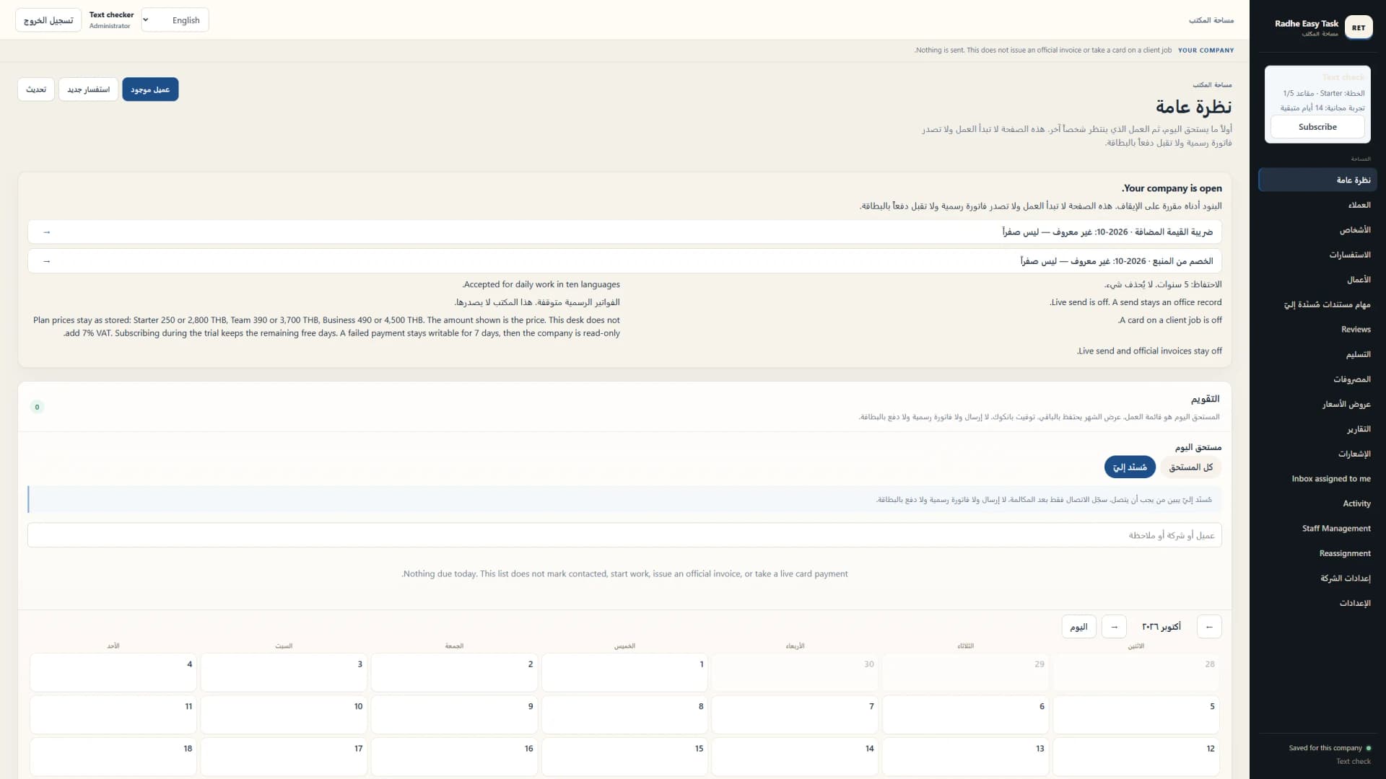The width and height of the screenshot is (1386, 779).
Task: Open the arrow on the withholding tax 10-2026 row
Action: tap(47, 261)
